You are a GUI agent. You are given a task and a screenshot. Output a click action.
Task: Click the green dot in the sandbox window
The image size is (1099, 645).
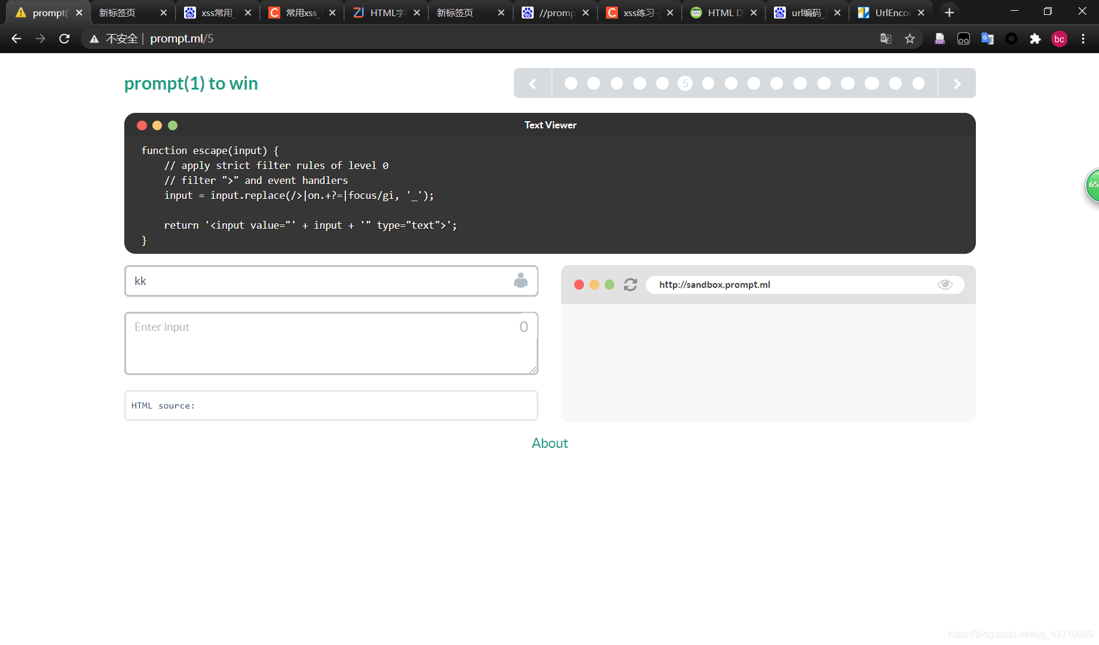[x=610, y=285]
